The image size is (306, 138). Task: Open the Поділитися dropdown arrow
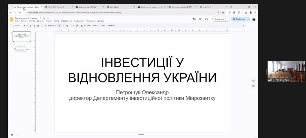[248, 19]
